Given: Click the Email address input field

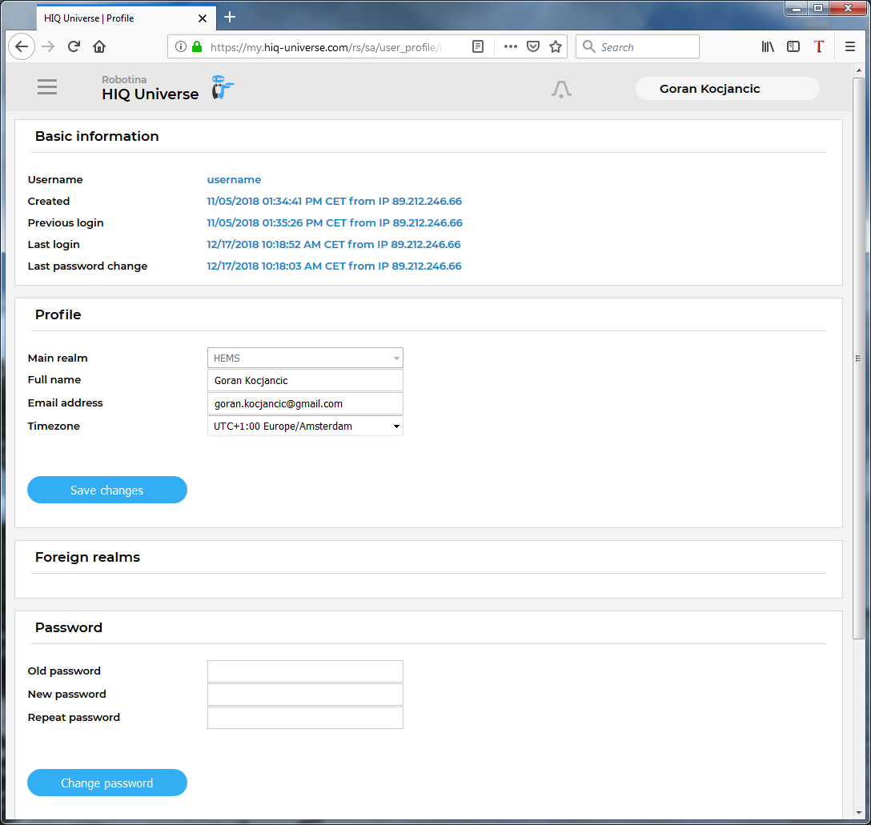Looking at the screenshot, I should coord(305,403).
